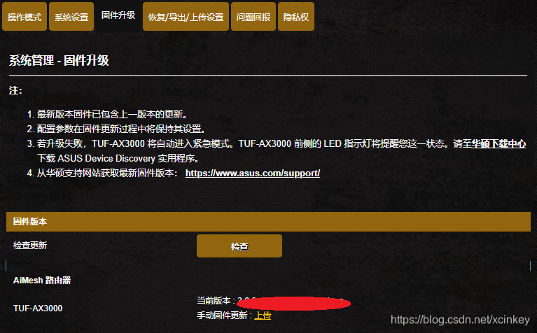Open the 系统设置 tab
Screen dimensions: 537x333
pos(71,16)
